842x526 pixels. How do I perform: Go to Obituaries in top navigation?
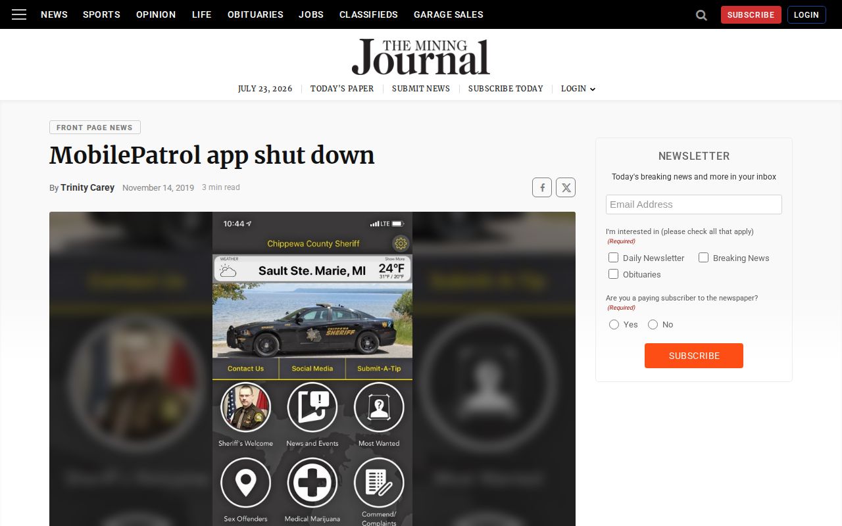tap(255, 14)
